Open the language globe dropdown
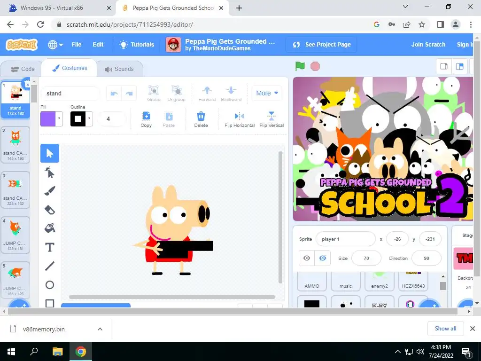The image size is (481, 361). (55, 45)
